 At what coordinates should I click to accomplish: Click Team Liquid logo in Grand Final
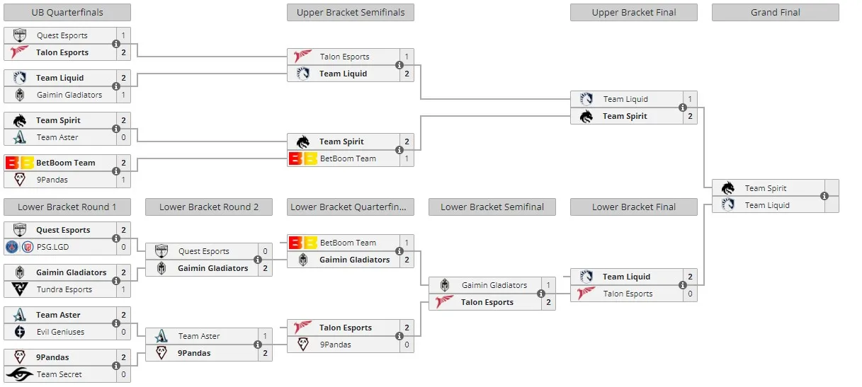(x=728, y=205)
